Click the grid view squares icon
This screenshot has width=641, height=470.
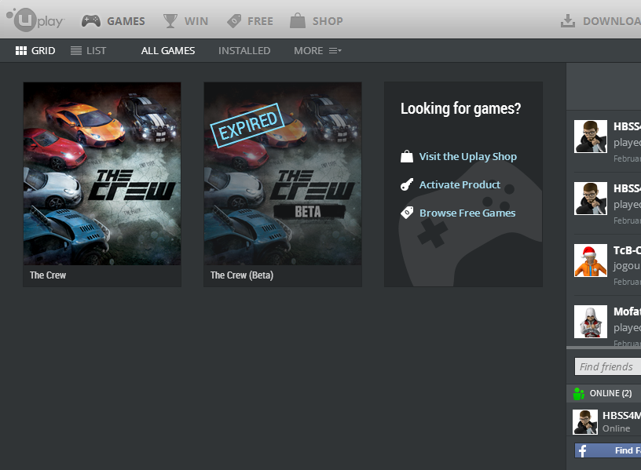tap(21, 51)
